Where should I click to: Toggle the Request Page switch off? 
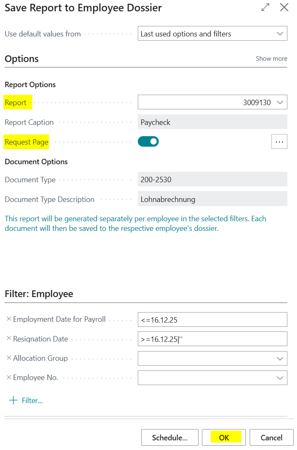[x=148, y=142]
